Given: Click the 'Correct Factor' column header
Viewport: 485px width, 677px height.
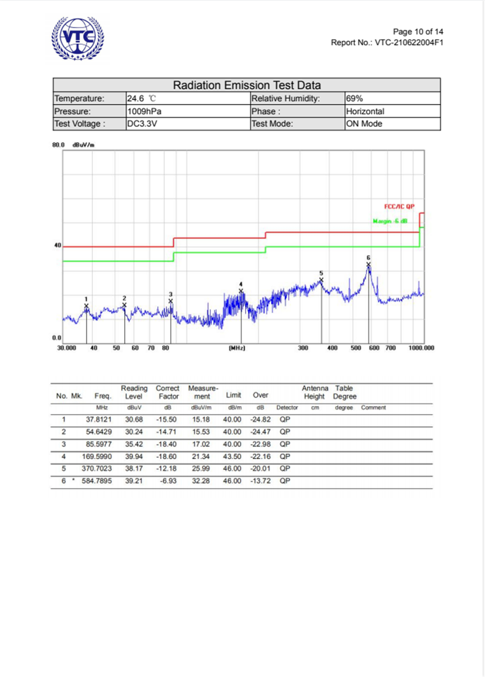Looking at the screenshot, I should point(168,392).
